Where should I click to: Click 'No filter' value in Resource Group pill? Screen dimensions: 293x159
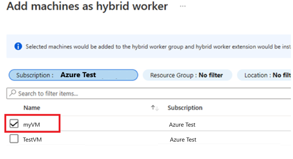[211, 75]
